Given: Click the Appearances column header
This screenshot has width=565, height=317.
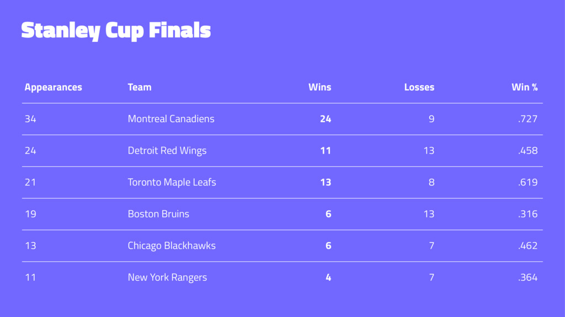Looking at the screenshot, I should click(54, 88).
